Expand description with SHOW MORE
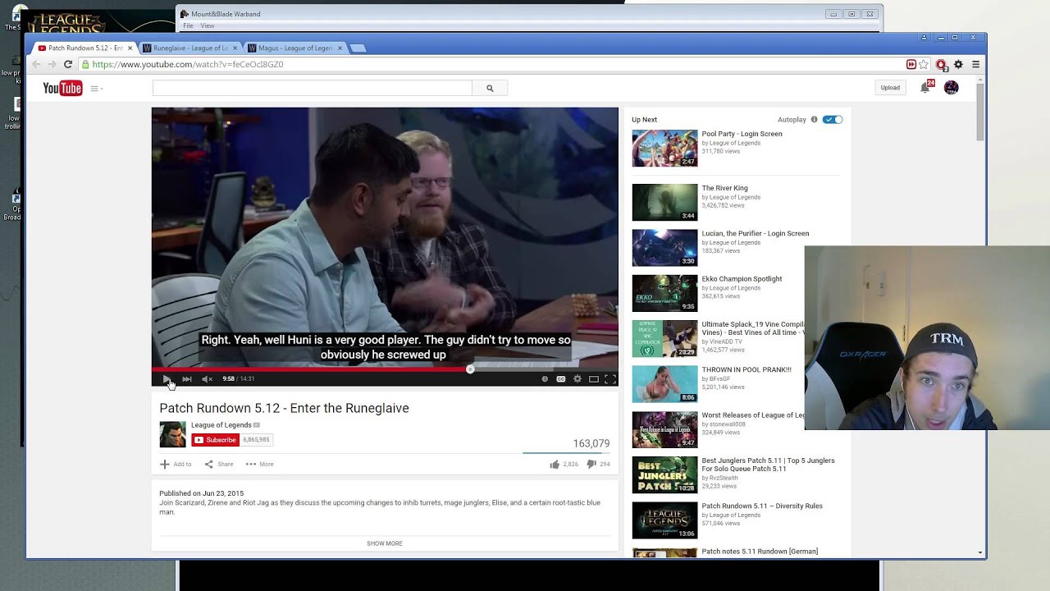Screen dimensions: 1050x591 (x=385, y=543)
